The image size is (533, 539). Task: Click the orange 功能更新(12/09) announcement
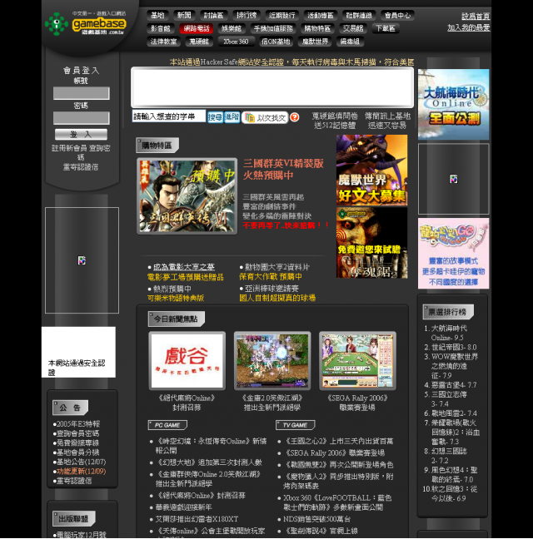(82, 472)
